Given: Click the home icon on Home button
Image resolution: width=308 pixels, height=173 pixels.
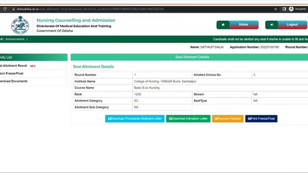Looking at the screenshot, I should click(223, 25).
